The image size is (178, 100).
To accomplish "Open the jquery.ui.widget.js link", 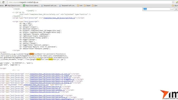I will (x=51, y=76).
